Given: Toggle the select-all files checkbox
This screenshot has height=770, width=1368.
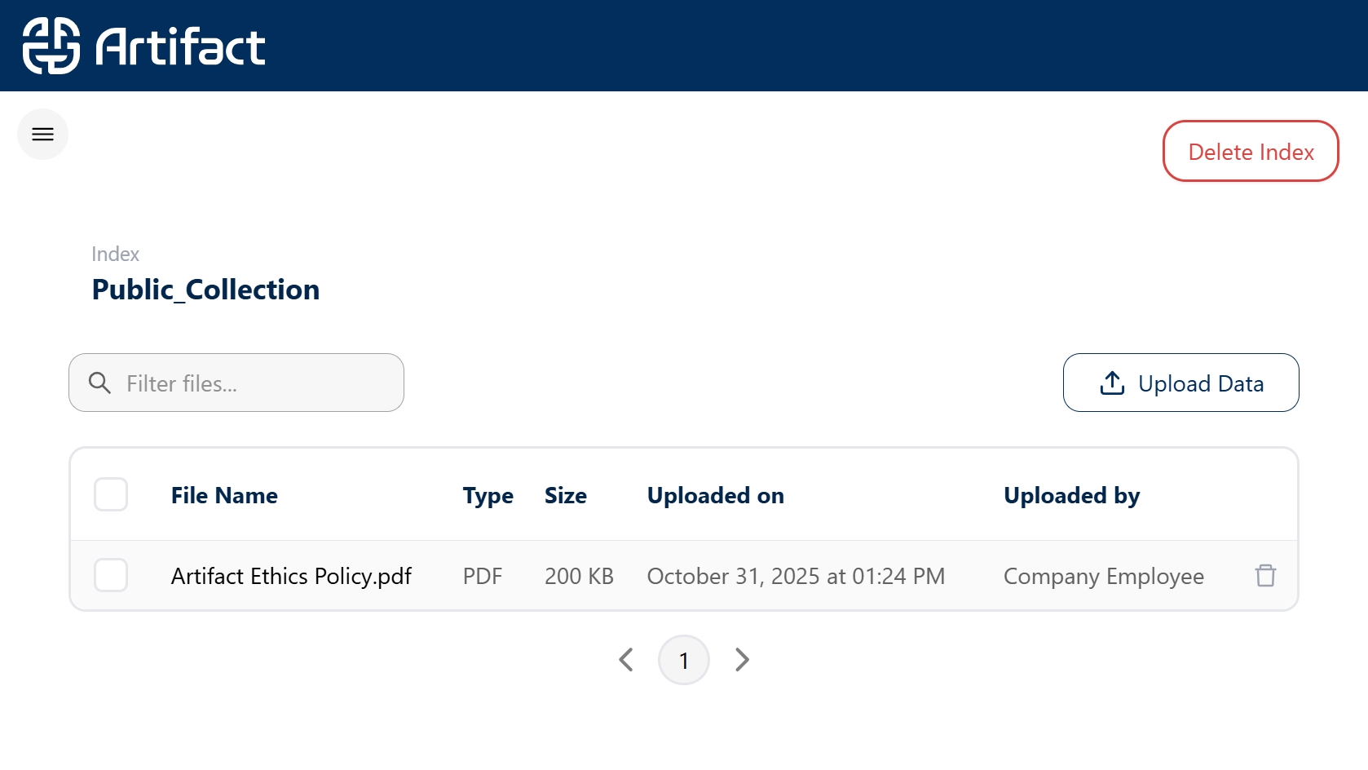Looking at the screenshot, I should point(111,495).
